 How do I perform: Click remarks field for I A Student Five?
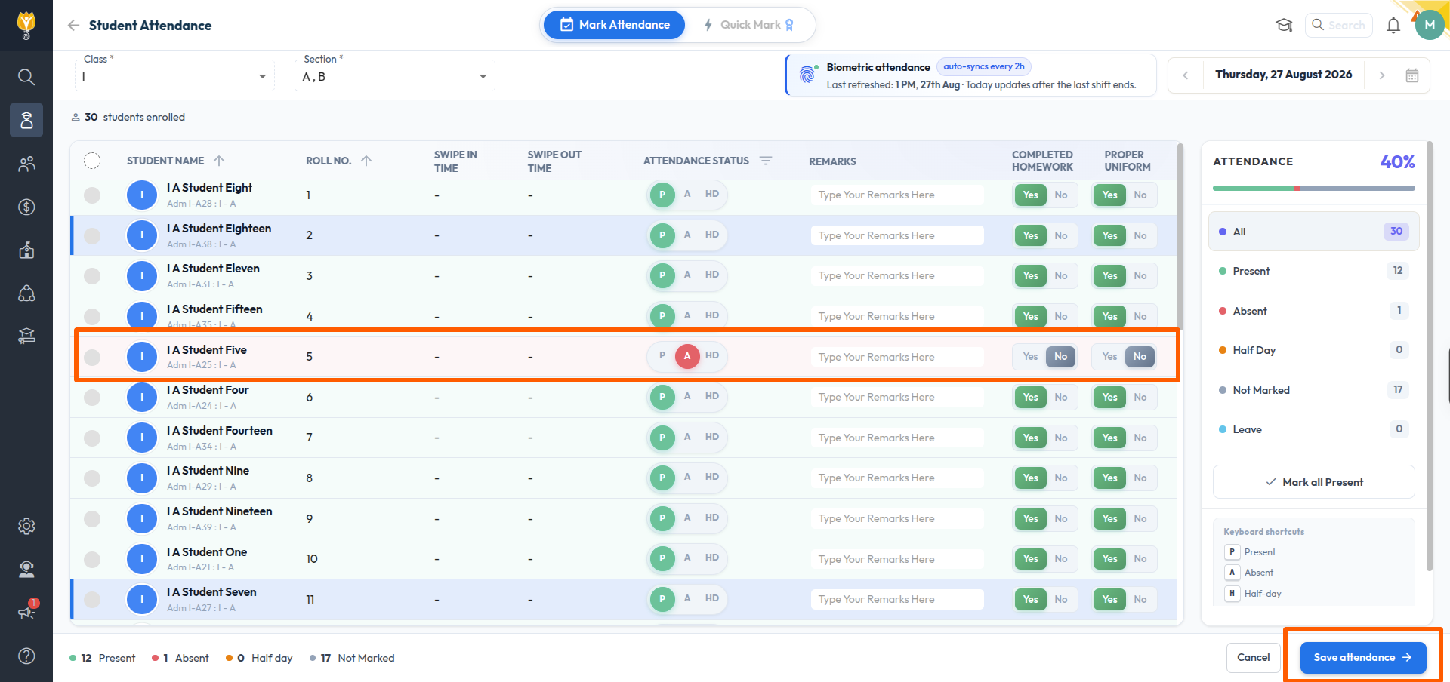coord(897,357)
